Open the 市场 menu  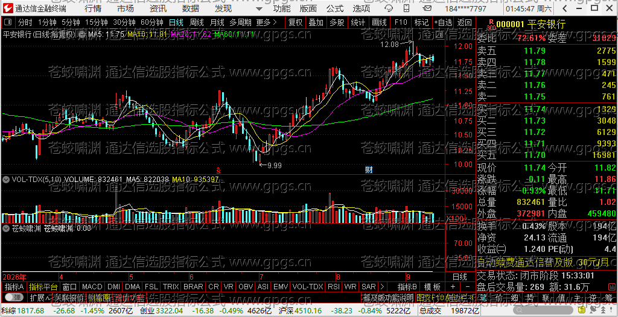(x=126, y=8)
